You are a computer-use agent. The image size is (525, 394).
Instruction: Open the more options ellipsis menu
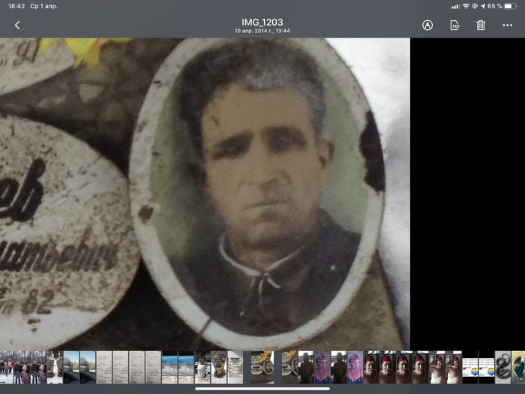click(507, 25)
